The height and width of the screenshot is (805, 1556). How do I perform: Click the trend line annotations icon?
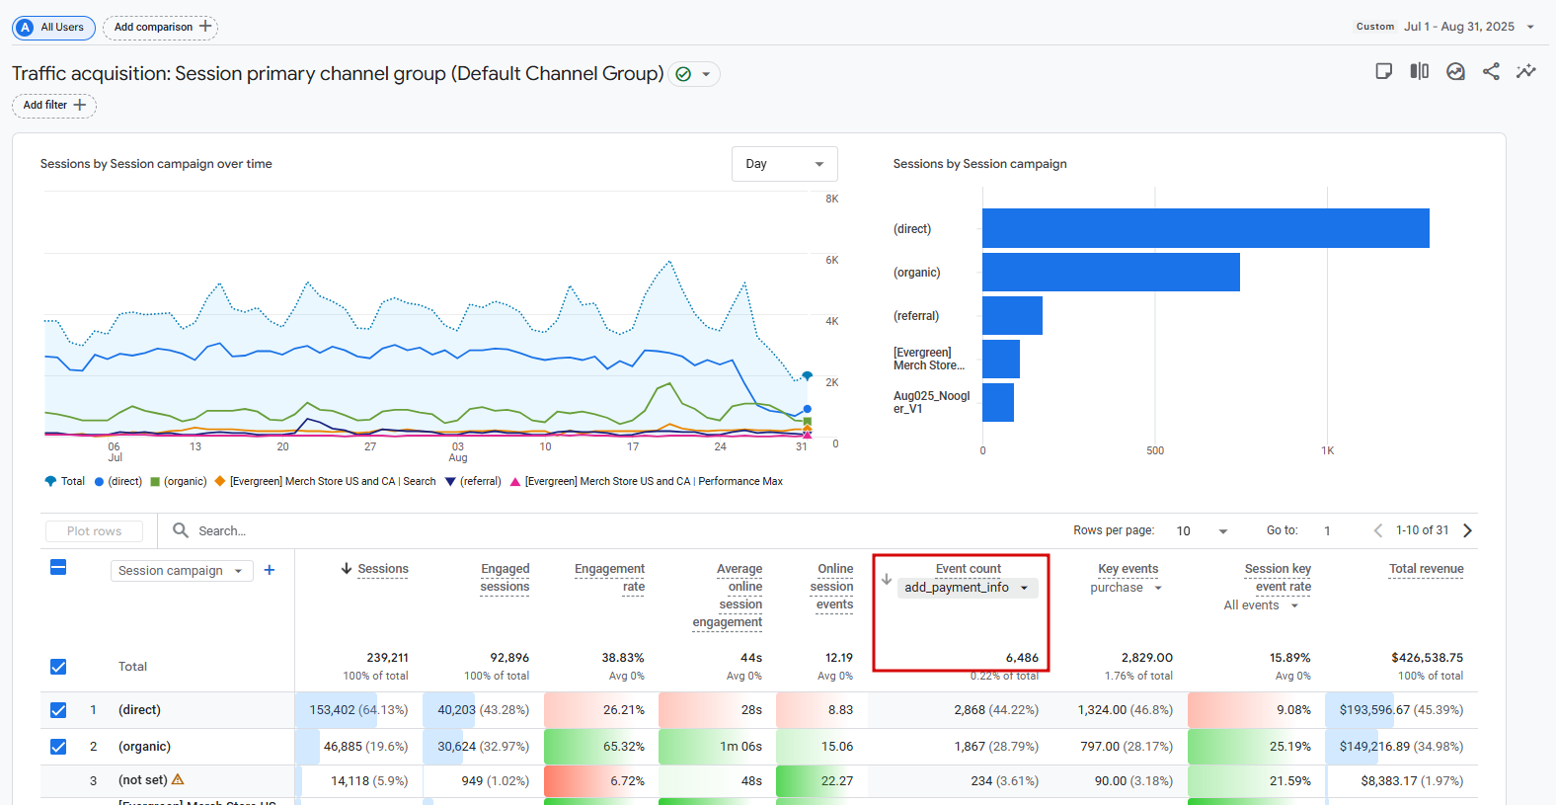click(1526, 71)
